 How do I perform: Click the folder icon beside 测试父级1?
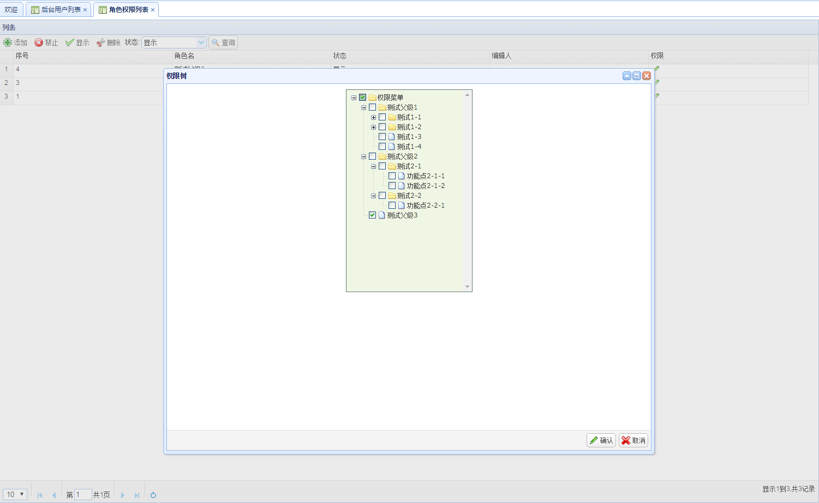[x=382, y=107]
